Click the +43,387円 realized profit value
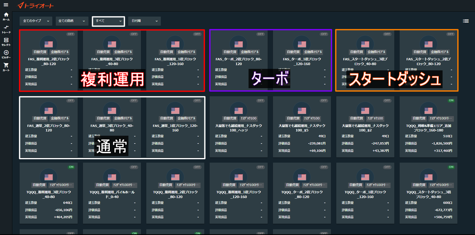Viewport: 475px width, 235px height. point(381,151)
